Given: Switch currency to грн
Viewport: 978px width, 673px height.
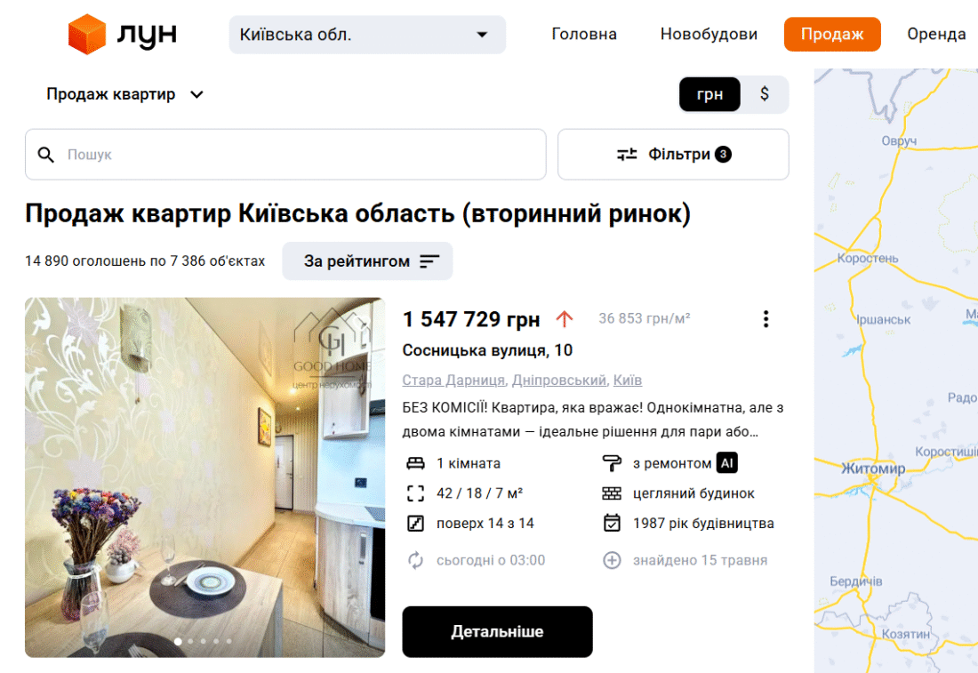Looking at the screenshot, I should (x=709, y=94).
